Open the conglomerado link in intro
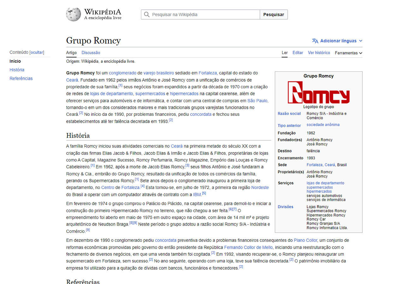 coord(122,73)
